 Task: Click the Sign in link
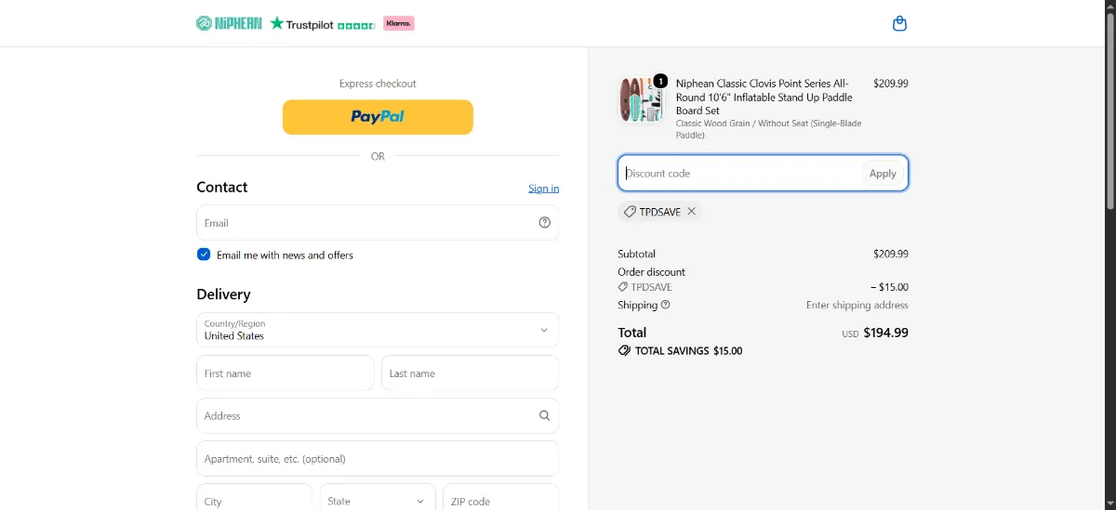(544, 189)
